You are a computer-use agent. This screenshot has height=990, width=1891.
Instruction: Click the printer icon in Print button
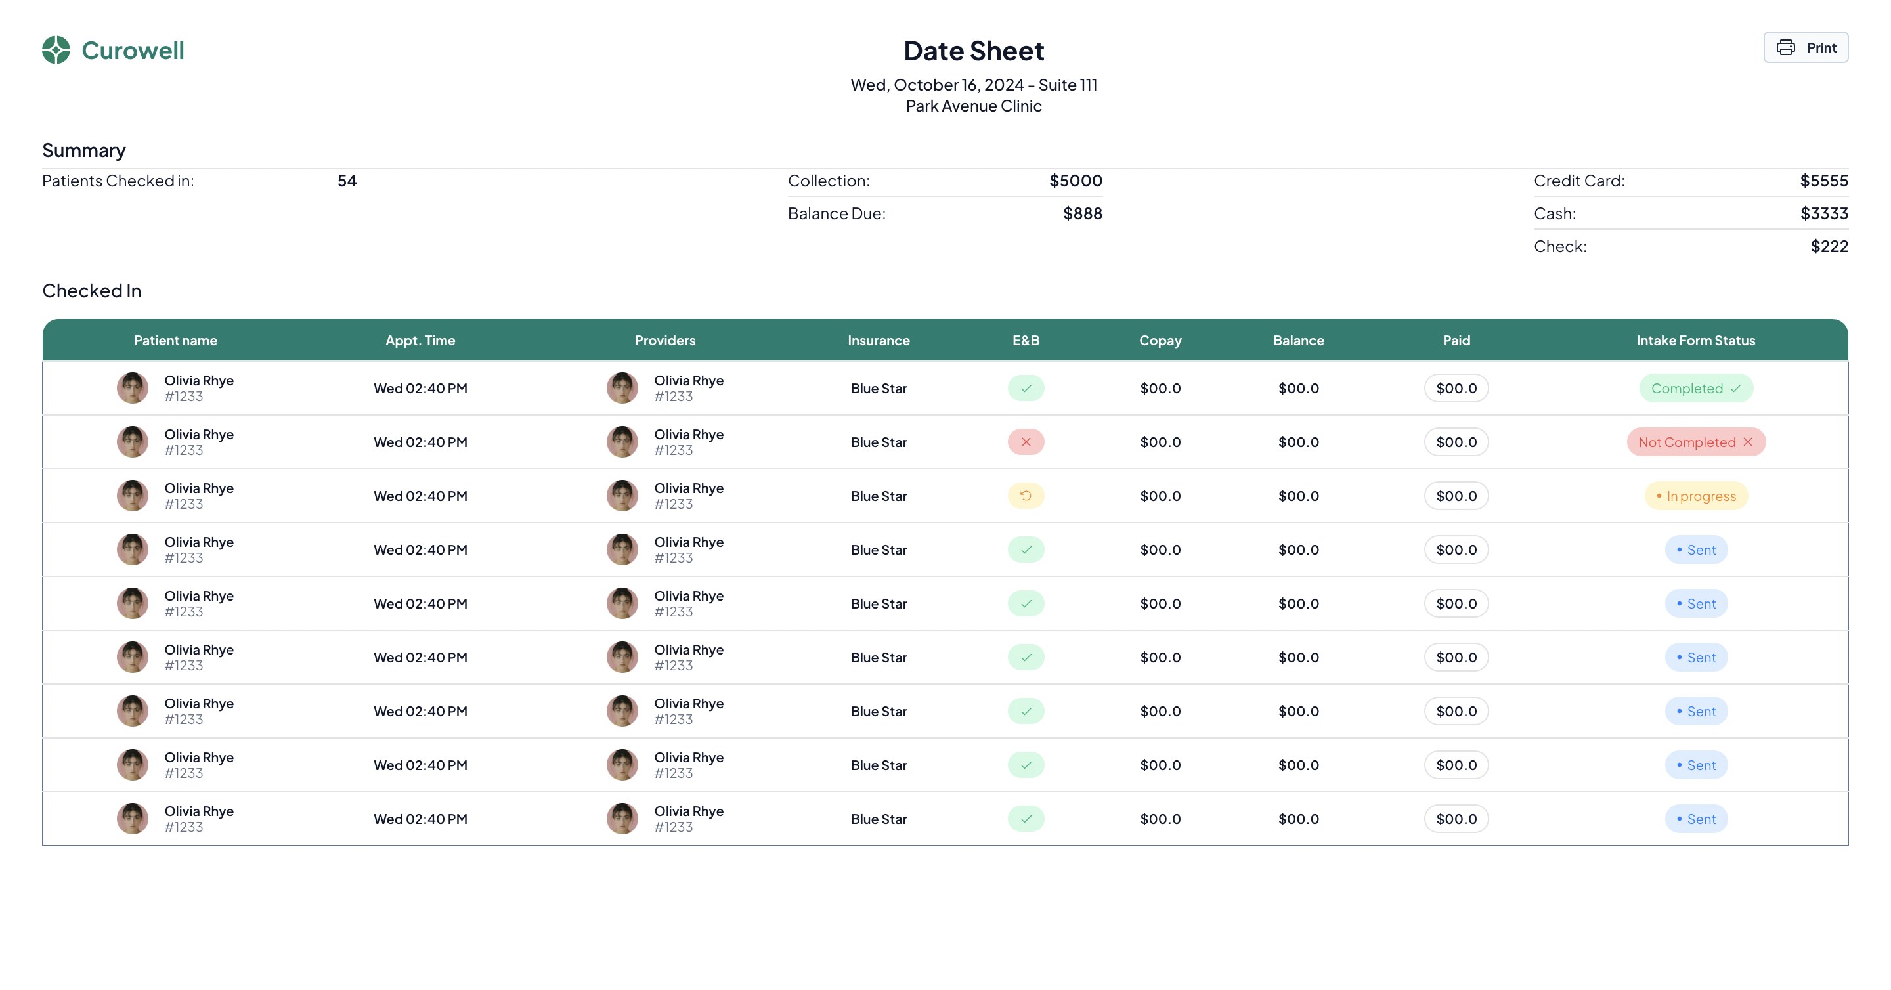[1785, 48]
